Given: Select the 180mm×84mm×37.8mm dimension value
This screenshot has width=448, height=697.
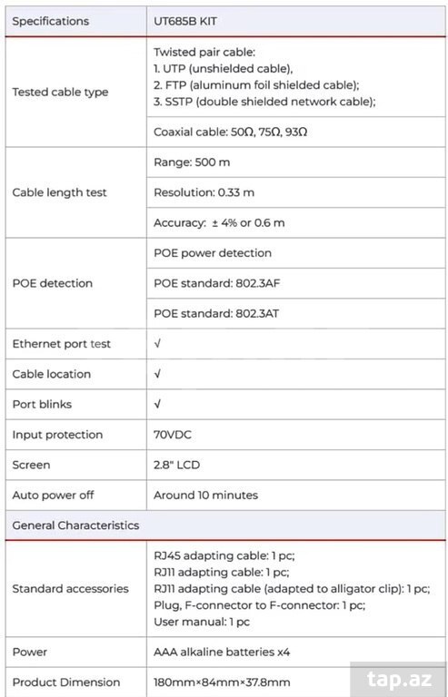Looking at the screenshot, I should tap(222, 682).
